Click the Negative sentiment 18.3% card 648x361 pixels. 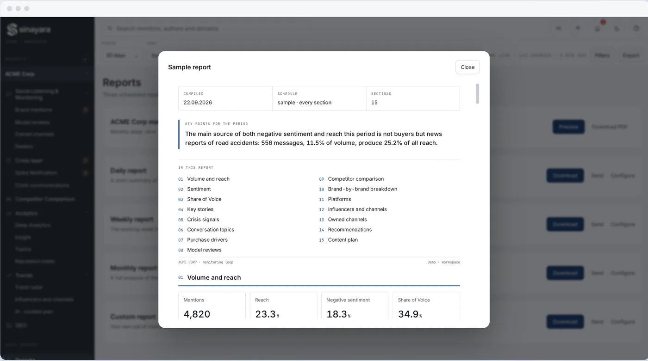(x=355, y=306)
